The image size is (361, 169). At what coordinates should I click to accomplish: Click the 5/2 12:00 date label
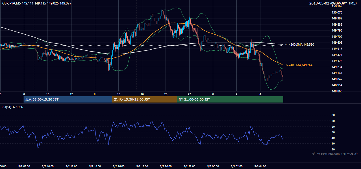pos(71,166)
